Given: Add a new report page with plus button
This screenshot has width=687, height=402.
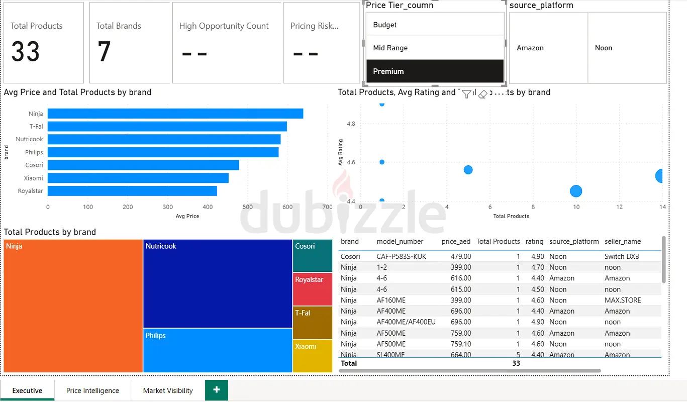Looking at the screenshot, I should pyautogui.click(x=217, y=390).
